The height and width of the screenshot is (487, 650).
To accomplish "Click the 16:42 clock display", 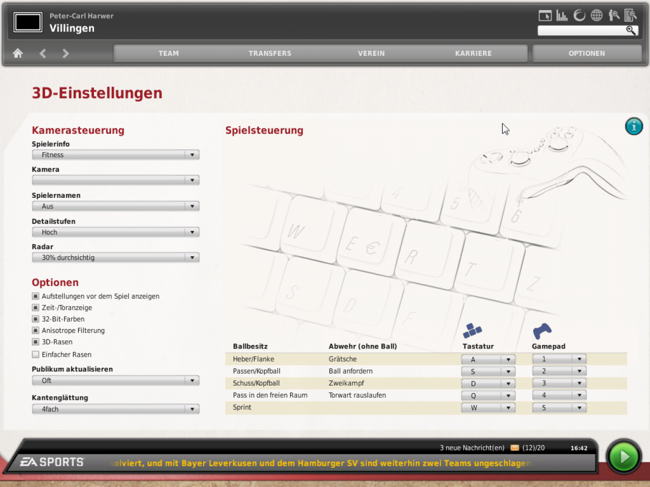I will [x=579, y=448].
